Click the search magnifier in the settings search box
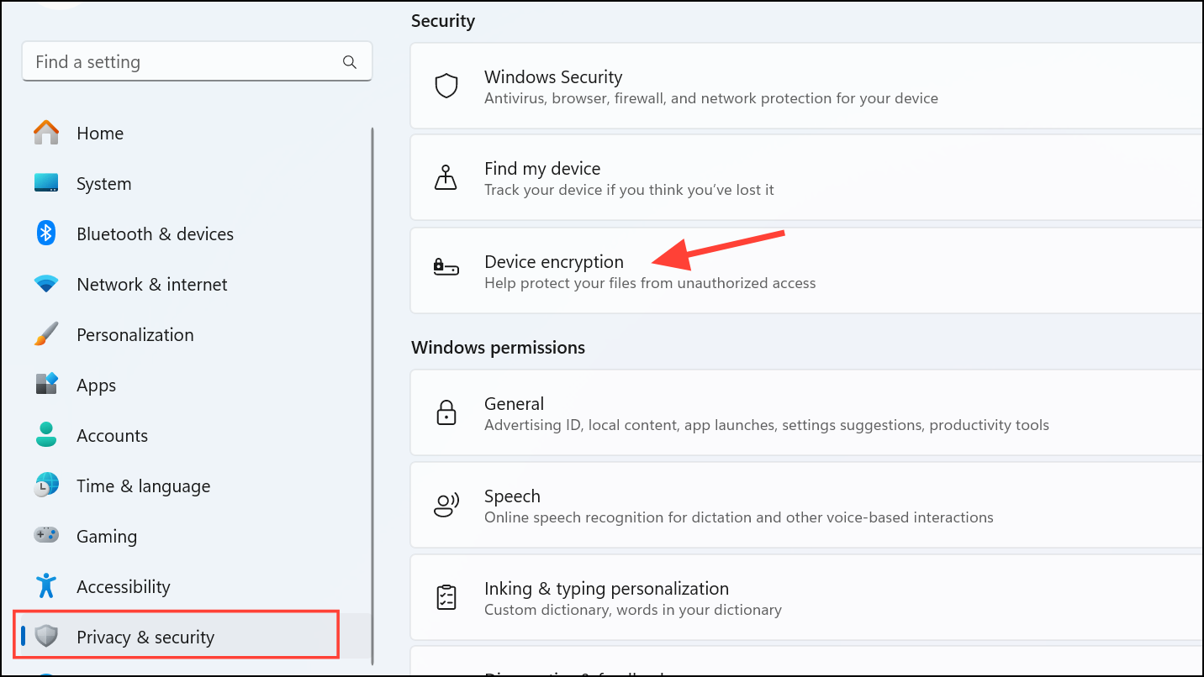The height and width of the screenshot is (677, 1204). click(349, 61)
